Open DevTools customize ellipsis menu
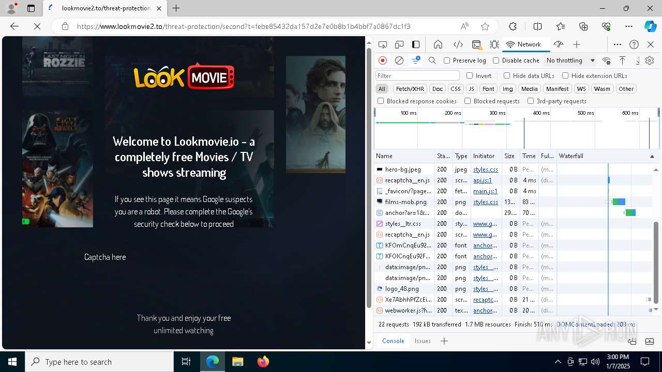The width and height of the screenshot is (662, 372). [x=618, y=44]
